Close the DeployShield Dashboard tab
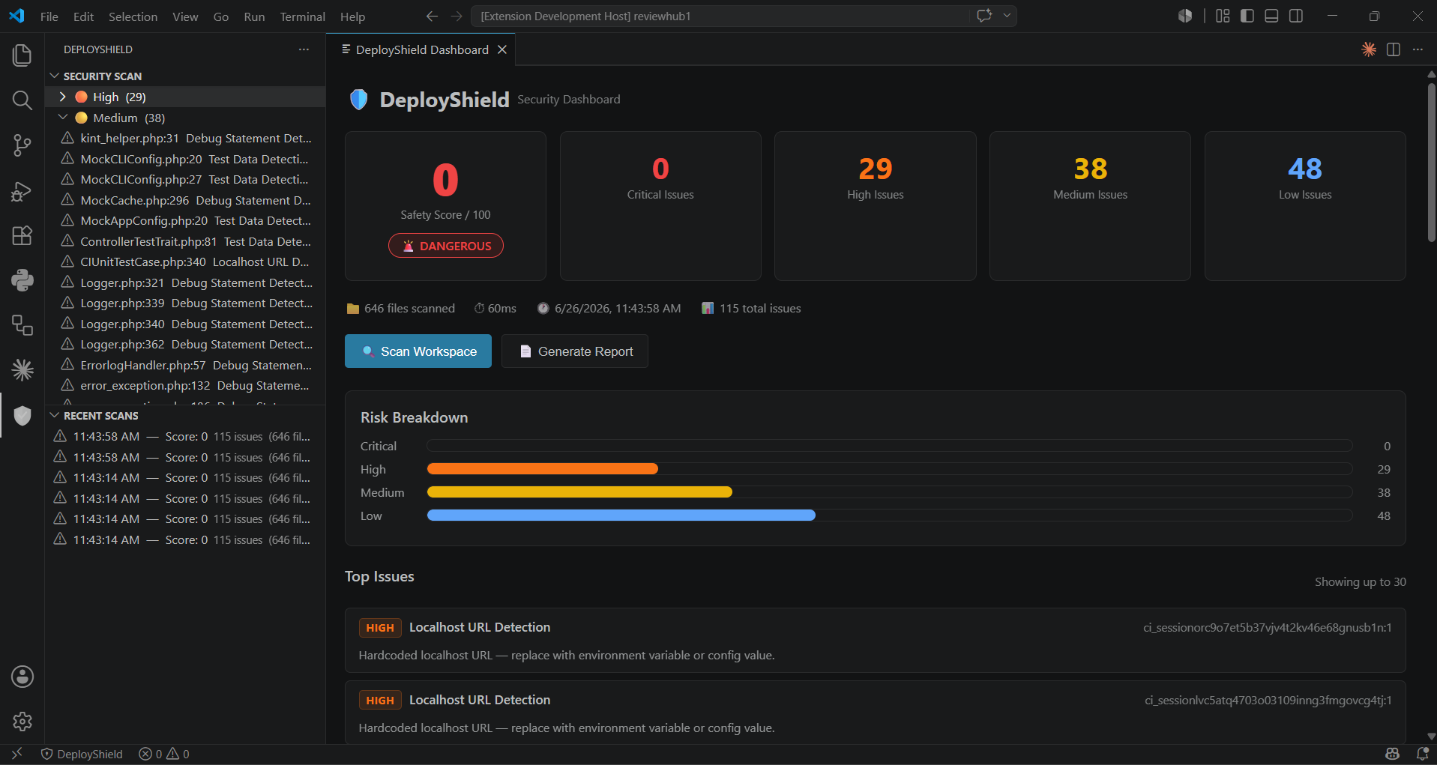The width and height of the screenshot is (1437, 765). (502, 49)
